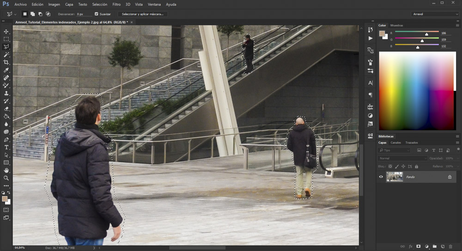
Task: Enable Add to Selection mode
Action: click(x=32, y=14)
